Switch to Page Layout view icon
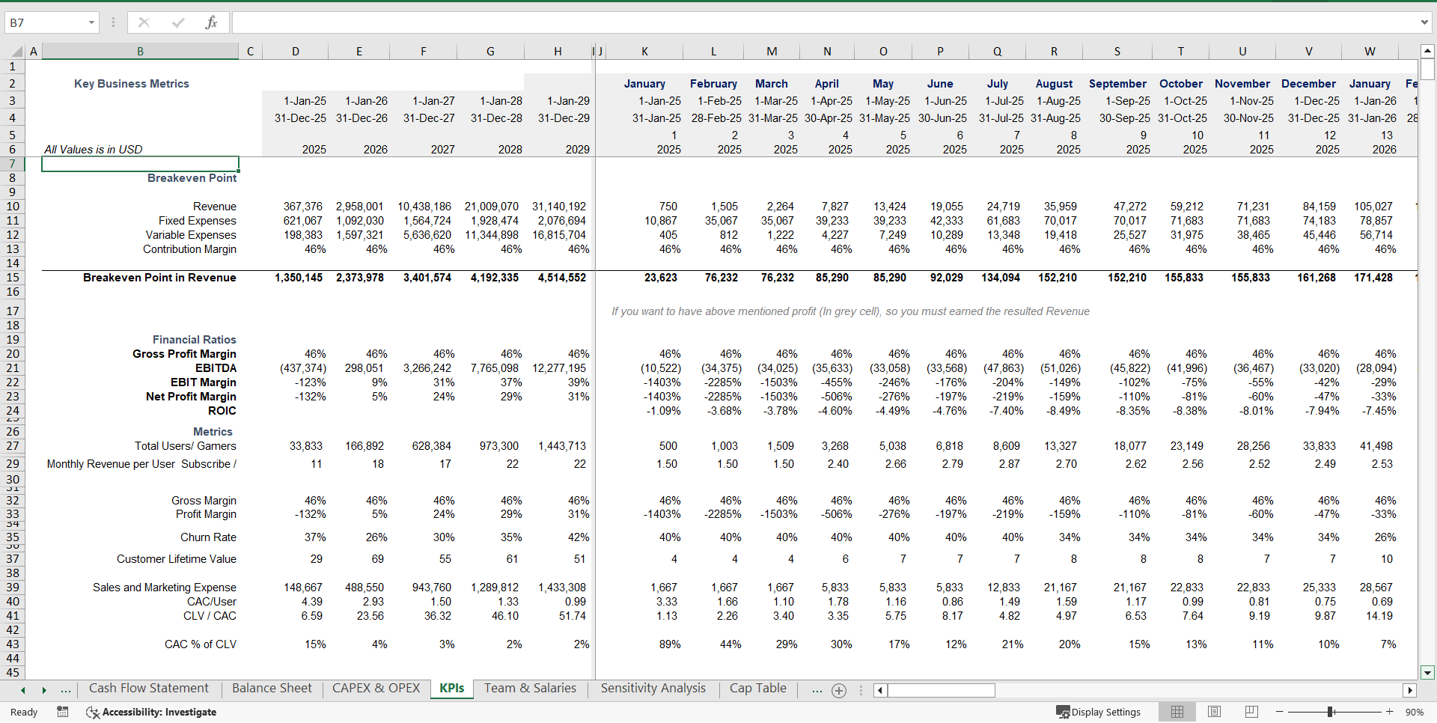The height and width of the screenshot is (723, 1437). [x=1215, y=712]
